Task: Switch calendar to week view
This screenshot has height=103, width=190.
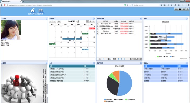Action: (91, 21)
